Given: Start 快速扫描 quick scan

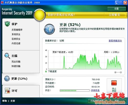Looking at the screenshot, I should (16, 66).
